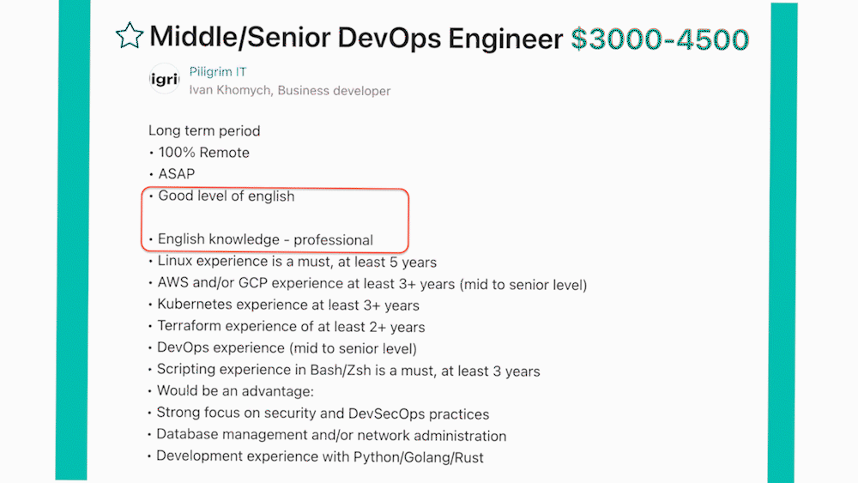858x483 pixels.
Task: Click Ivan Khomych, Business developer text
Action: tap(290, 91)
